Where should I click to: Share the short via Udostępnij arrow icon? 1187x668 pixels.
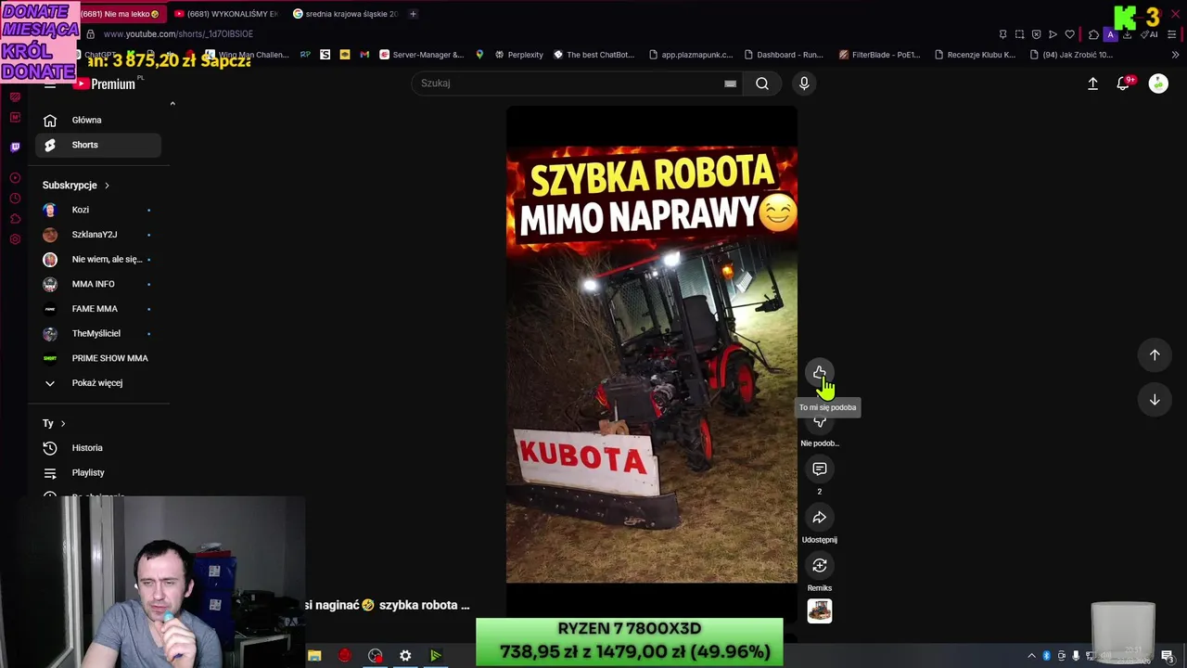[x=820, y=518]
